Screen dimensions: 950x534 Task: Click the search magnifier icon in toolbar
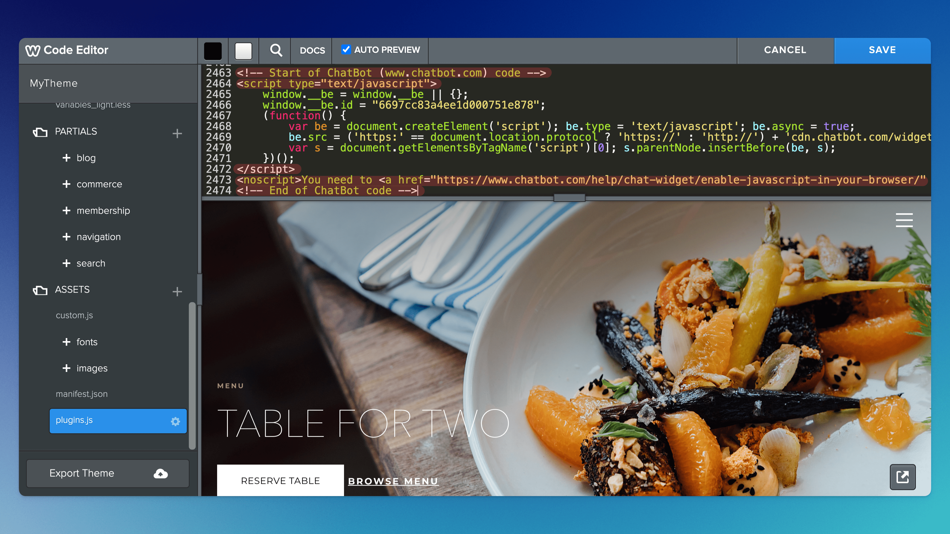(275, 50)
